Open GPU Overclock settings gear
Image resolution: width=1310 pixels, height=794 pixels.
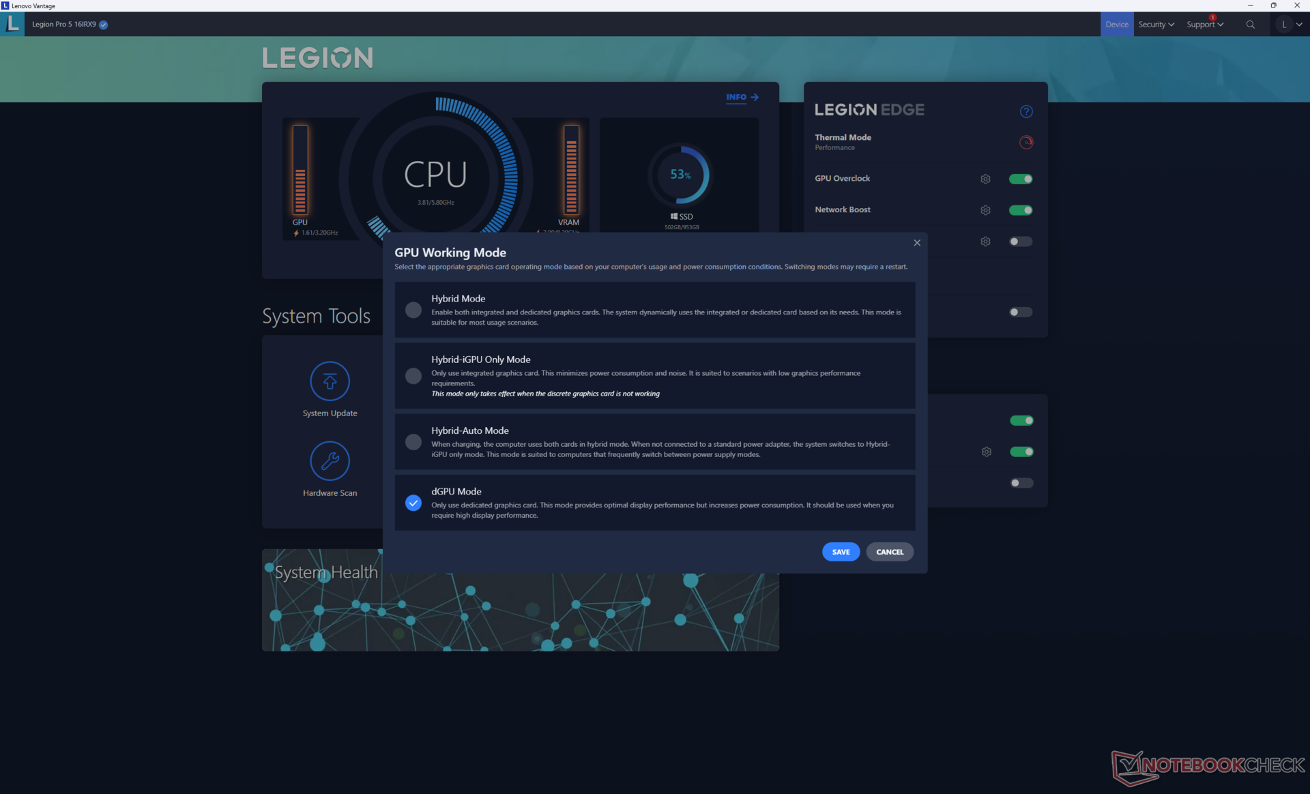coord(985,179)
